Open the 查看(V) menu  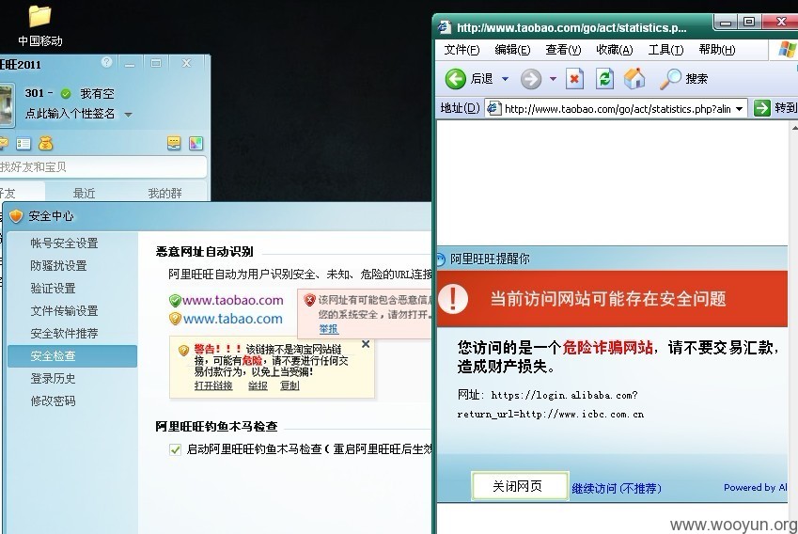point(563,50)
